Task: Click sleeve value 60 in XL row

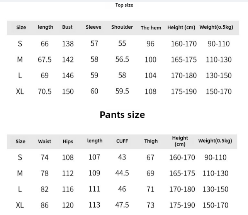Action: 94,91
